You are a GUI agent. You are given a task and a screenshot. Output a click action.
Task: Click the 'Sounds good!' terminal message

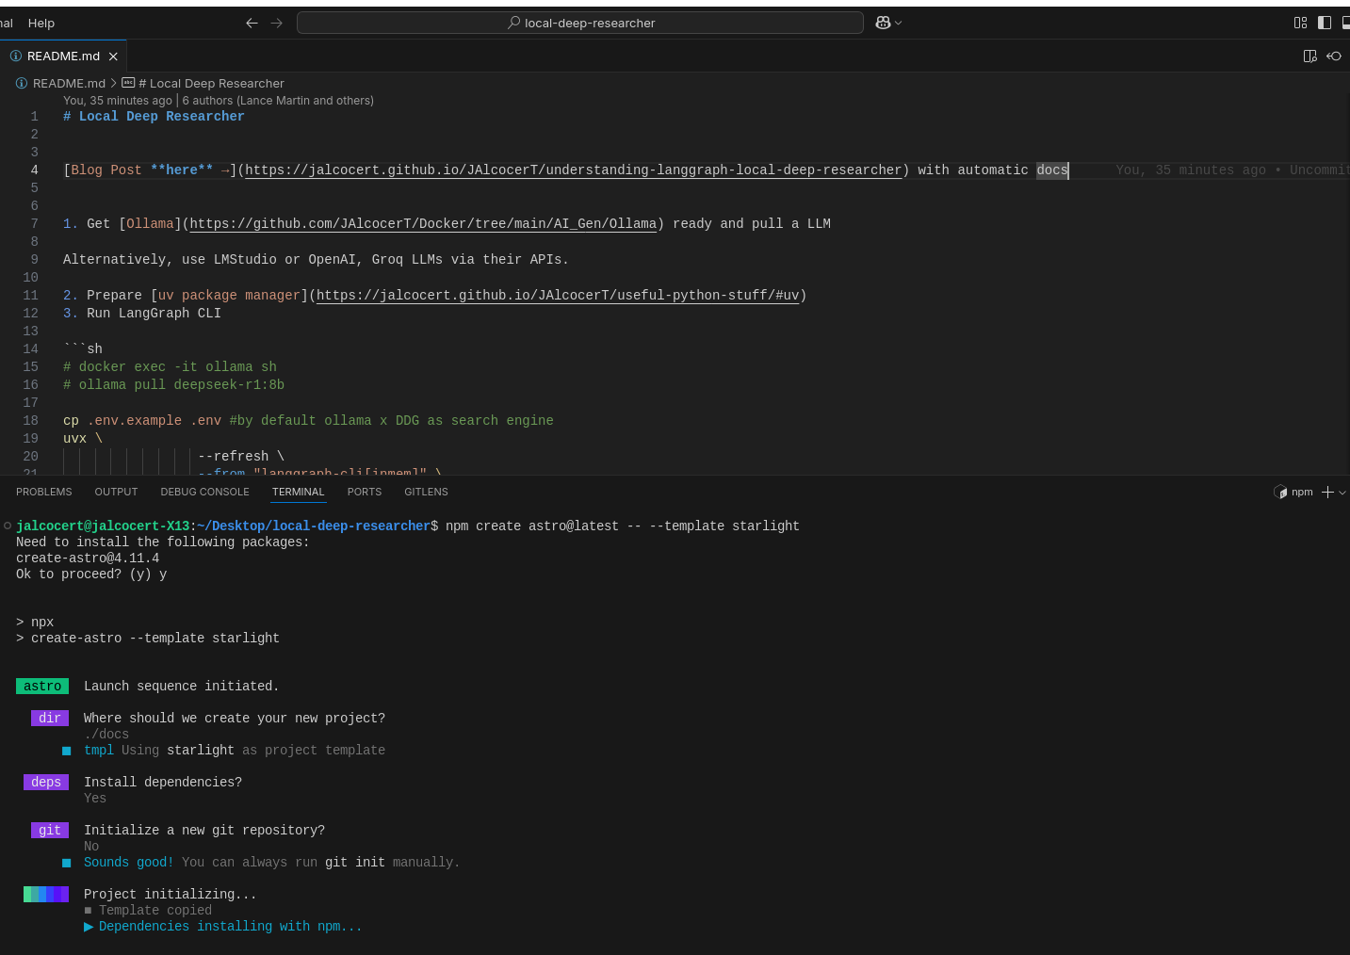point(128,862)
